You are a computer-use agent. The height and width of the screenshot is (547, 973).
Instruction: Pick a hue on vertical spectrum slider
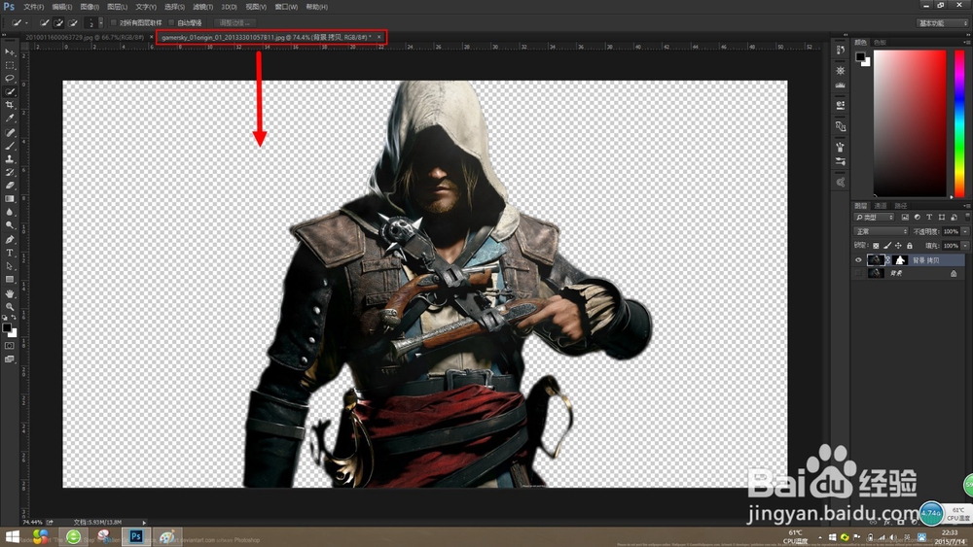pos(959,123)
